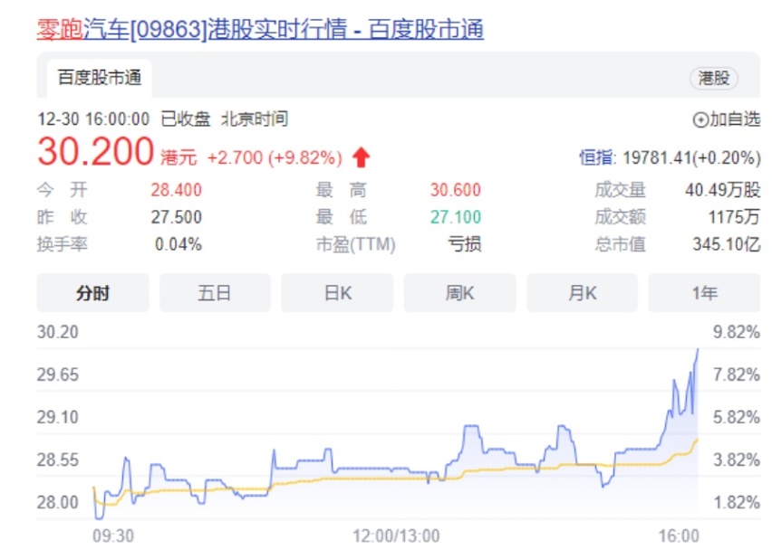Click the 成交额 value 1175万
Screen dimensions: 772x550
[x=734, y=217]
